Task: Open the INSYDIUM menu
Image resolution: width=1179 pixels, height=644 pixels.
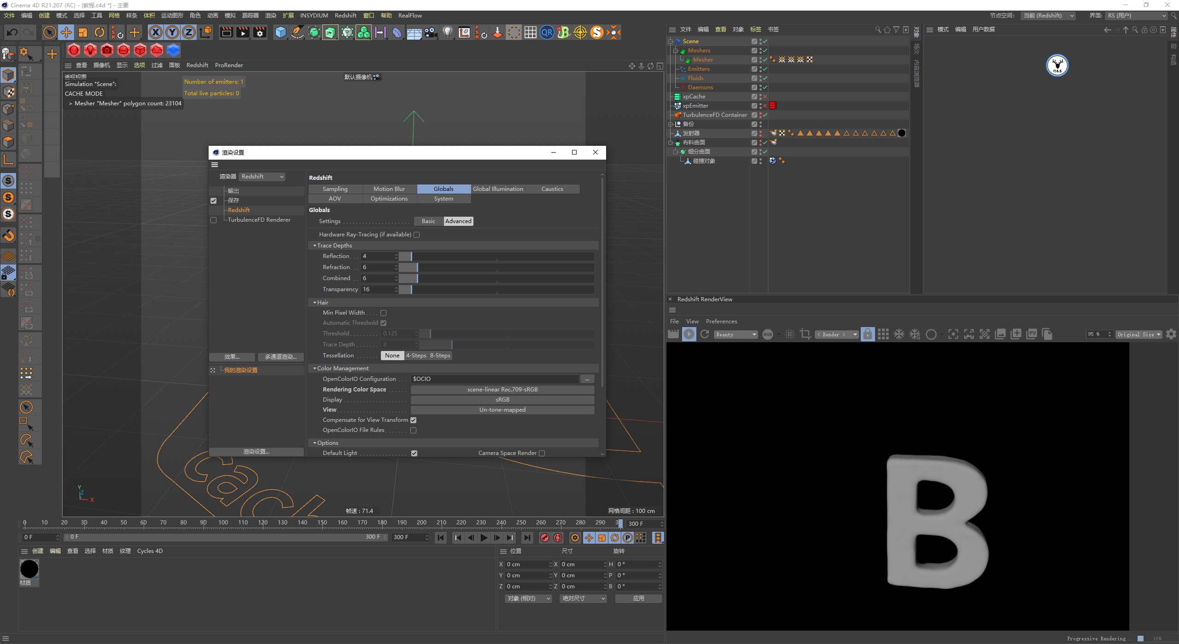Action: 314,15
